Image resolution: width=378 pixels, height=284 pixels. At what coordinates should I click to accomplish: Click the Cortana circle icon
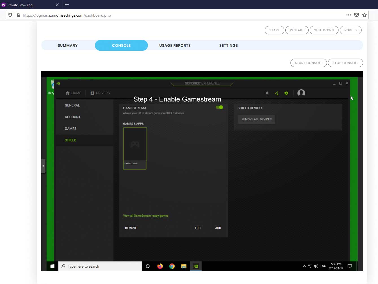point(147,266)
